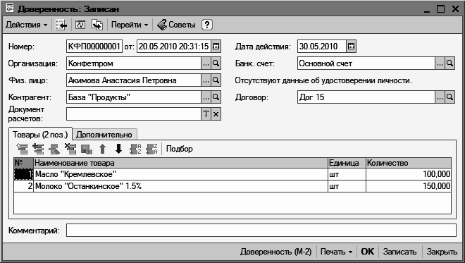Click ellipsis button for Контрагент
Viewport: 465px width, 263px height.
(x=206, y=97)
